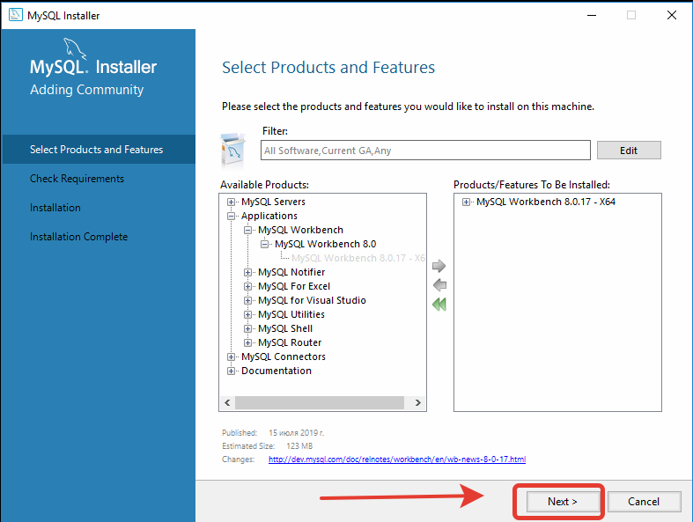Select MySQL Servers in available products
Screen dimensions: 693x522
[x=273, y=202]
